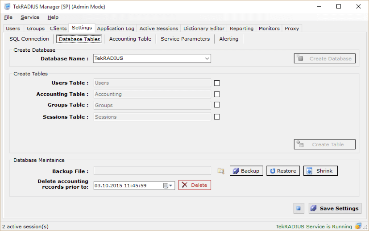This screenshot has height=231, width=369.
Task: Click the Backup File path field
Action: 152,170
